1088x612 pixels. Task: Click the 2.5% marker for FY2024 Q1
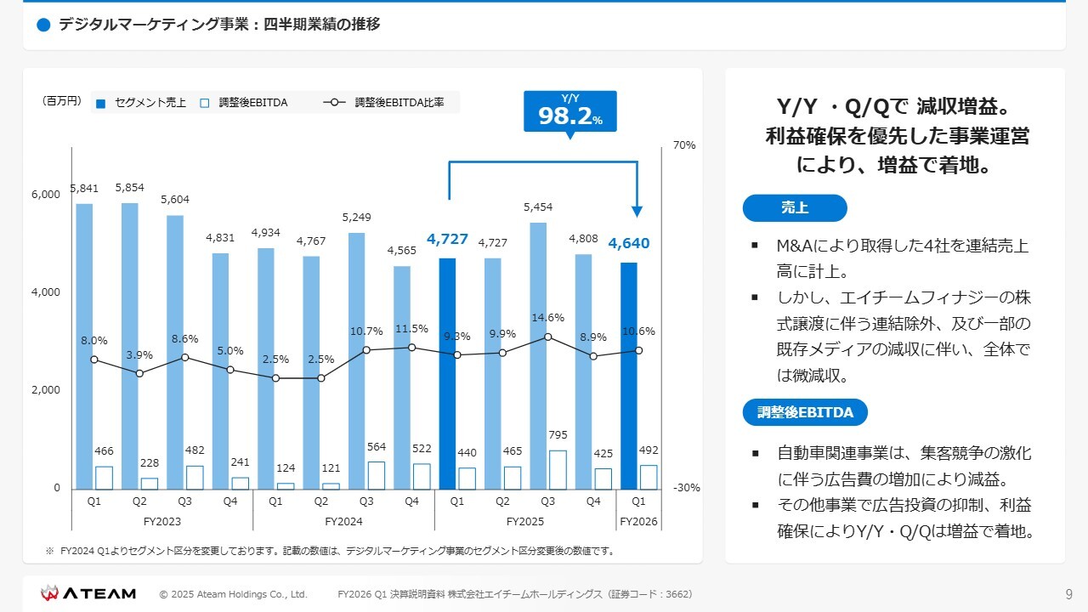point(275,378)
